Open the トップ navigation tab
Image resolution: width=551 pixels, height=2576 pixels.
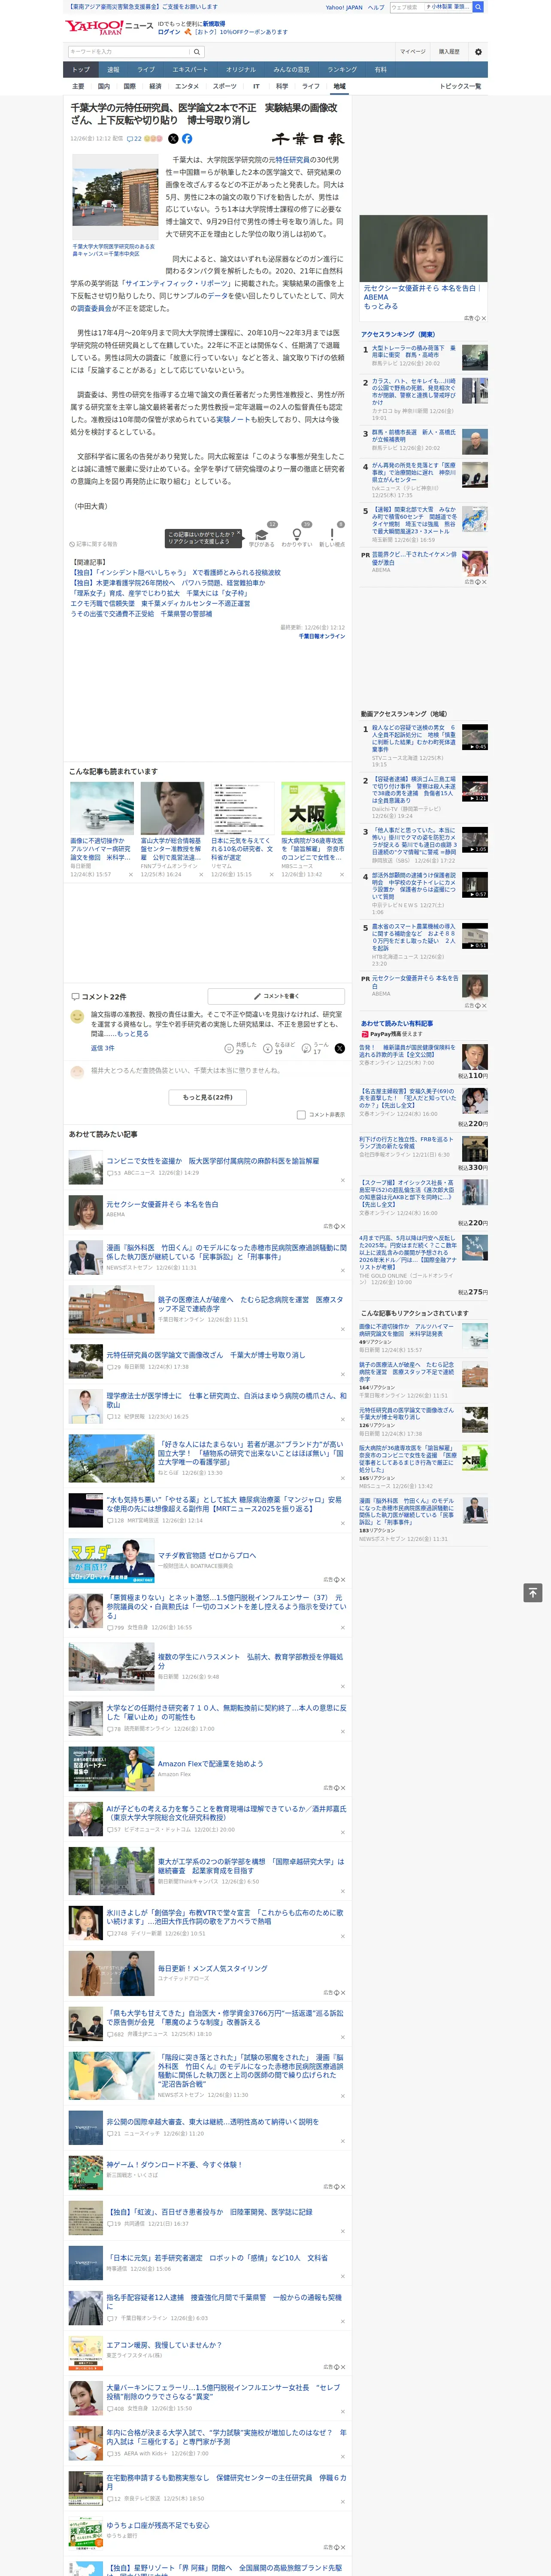81,70
